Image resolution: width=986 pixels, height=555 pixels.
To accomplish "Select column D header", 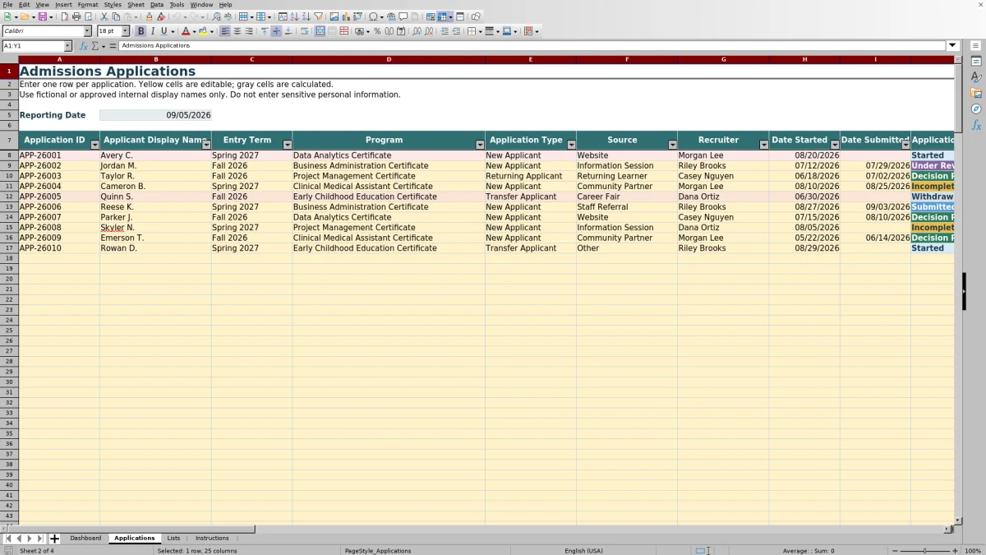I will tap(389, 59).
